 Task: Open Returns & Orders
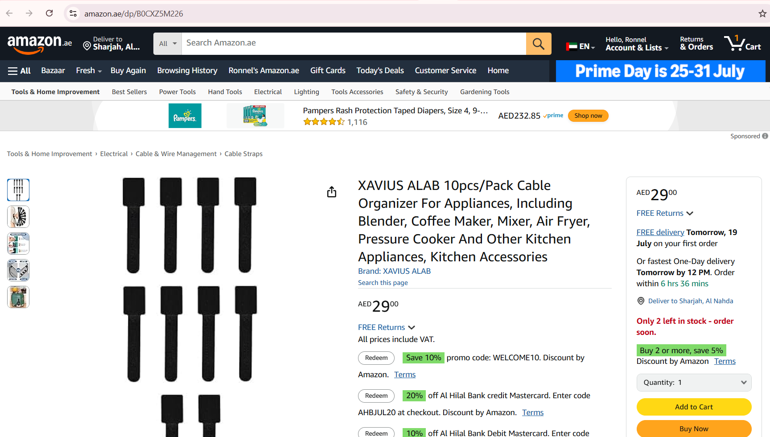coord(696,43)
